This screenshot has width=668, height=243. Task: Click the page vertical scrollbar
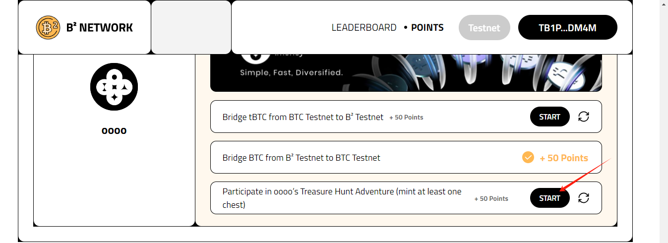(664, 121)
